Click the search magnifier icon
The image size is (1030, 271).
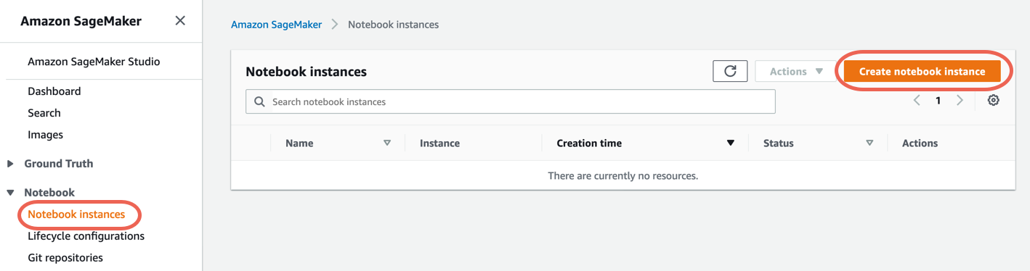[x=259, y=102]
